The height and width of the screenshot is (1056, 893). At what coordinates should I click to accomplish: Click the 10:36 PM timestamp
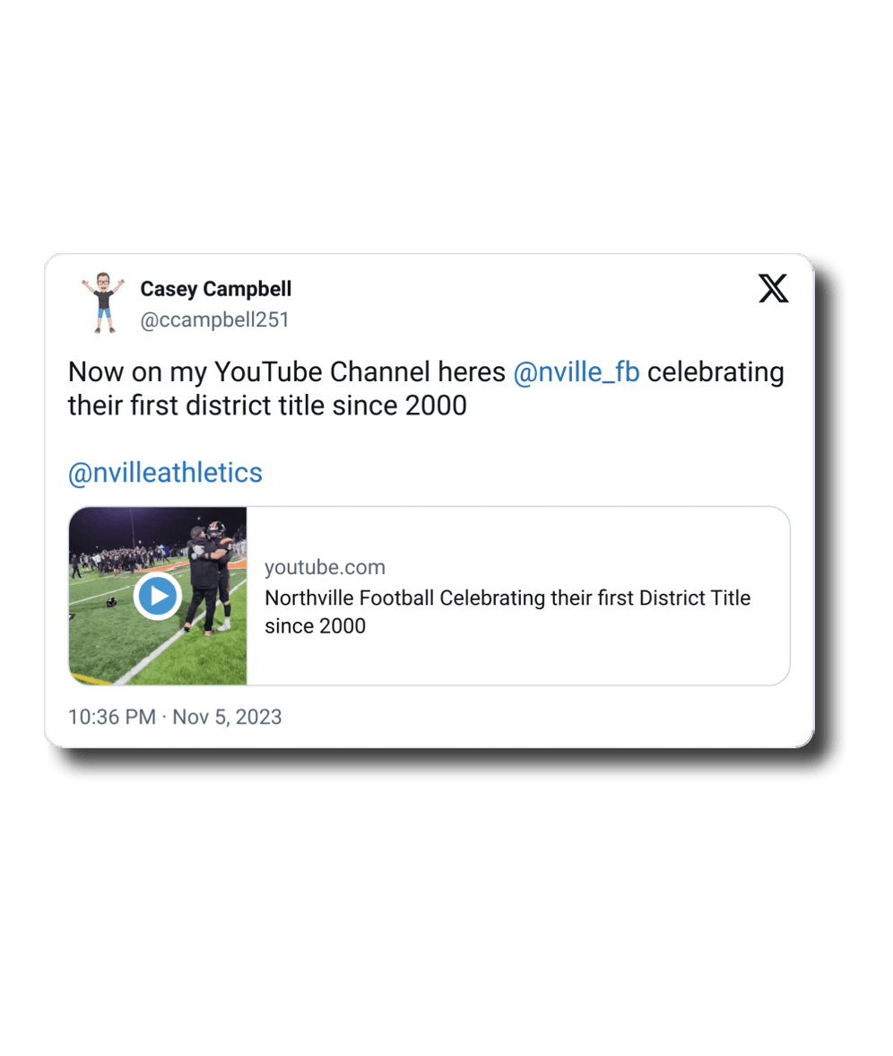[111, 717]
